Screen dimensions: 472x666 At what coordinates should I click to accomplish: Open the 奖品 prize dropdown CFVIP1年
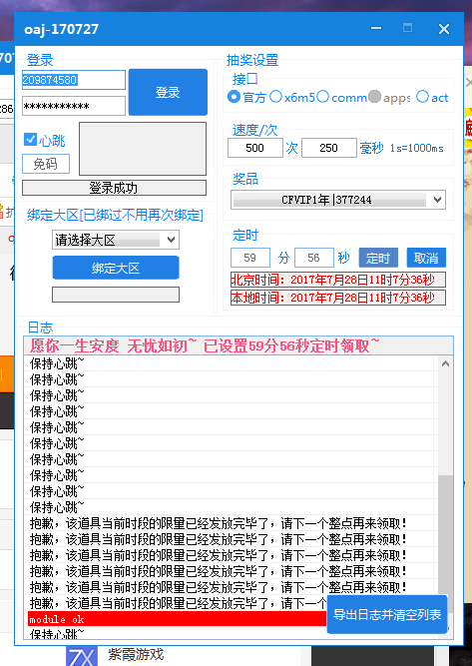coord(338,200)
